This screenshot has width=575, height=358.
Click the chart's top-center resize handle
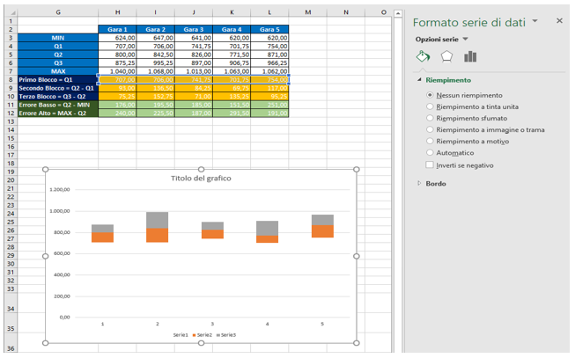pyautogui.click(x=201, y=169)
